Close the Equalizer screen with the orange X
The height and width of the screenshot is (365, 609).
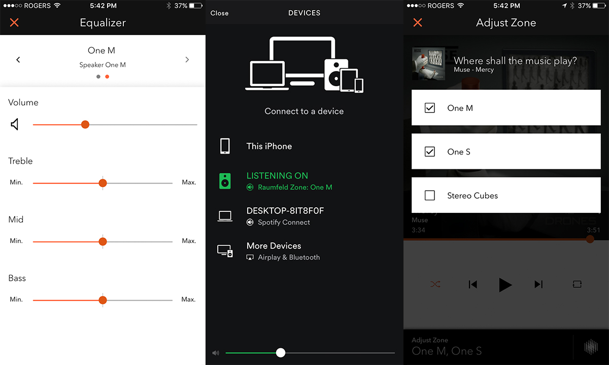pos(14,23)
